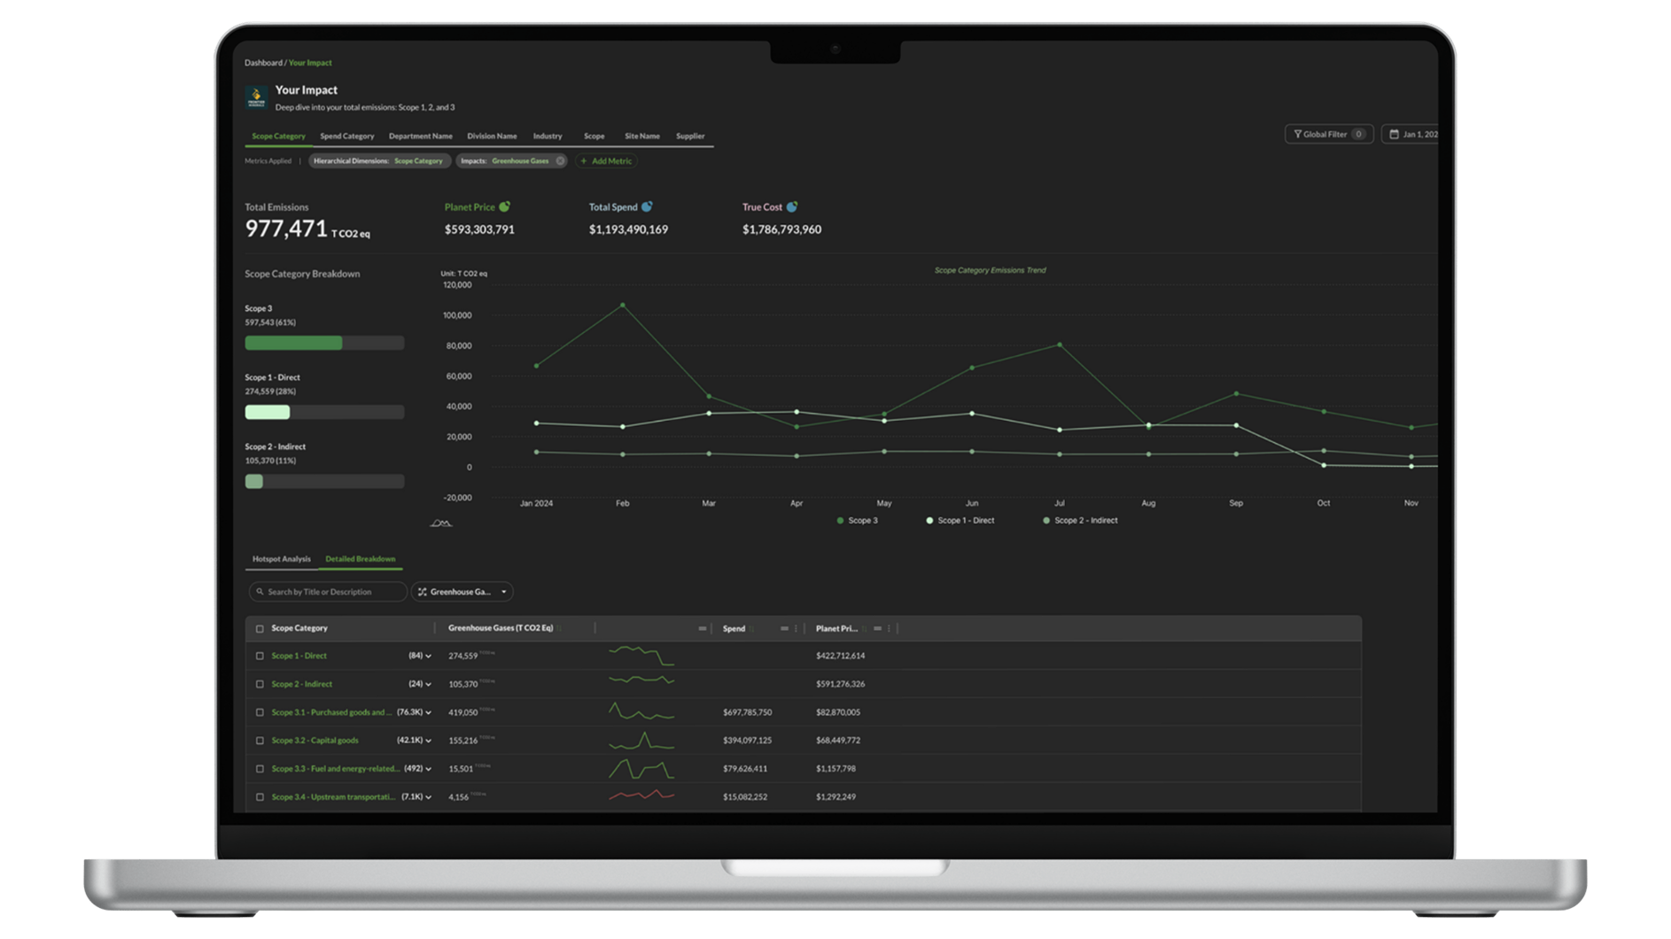Toggle the Scope 2 - Indirect legend entry
1671x939 pixels.
point(1080,521)
